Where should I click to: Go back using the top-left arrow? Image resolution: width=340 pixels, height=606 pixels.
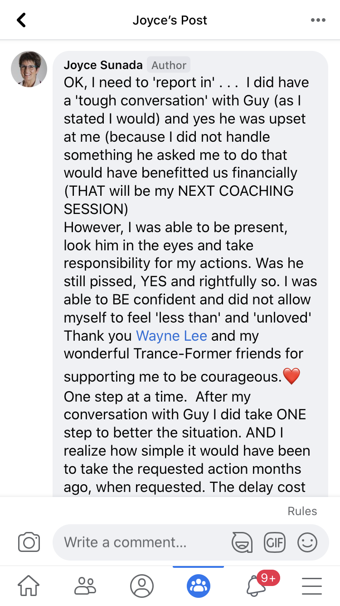coord(21,20)
